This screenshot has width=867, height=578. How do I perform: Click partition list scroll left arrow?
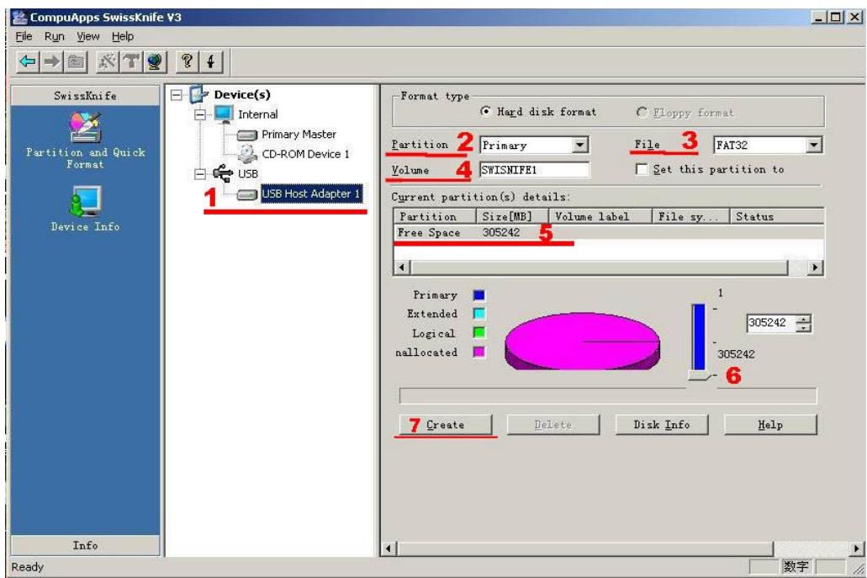pos(402,268)
